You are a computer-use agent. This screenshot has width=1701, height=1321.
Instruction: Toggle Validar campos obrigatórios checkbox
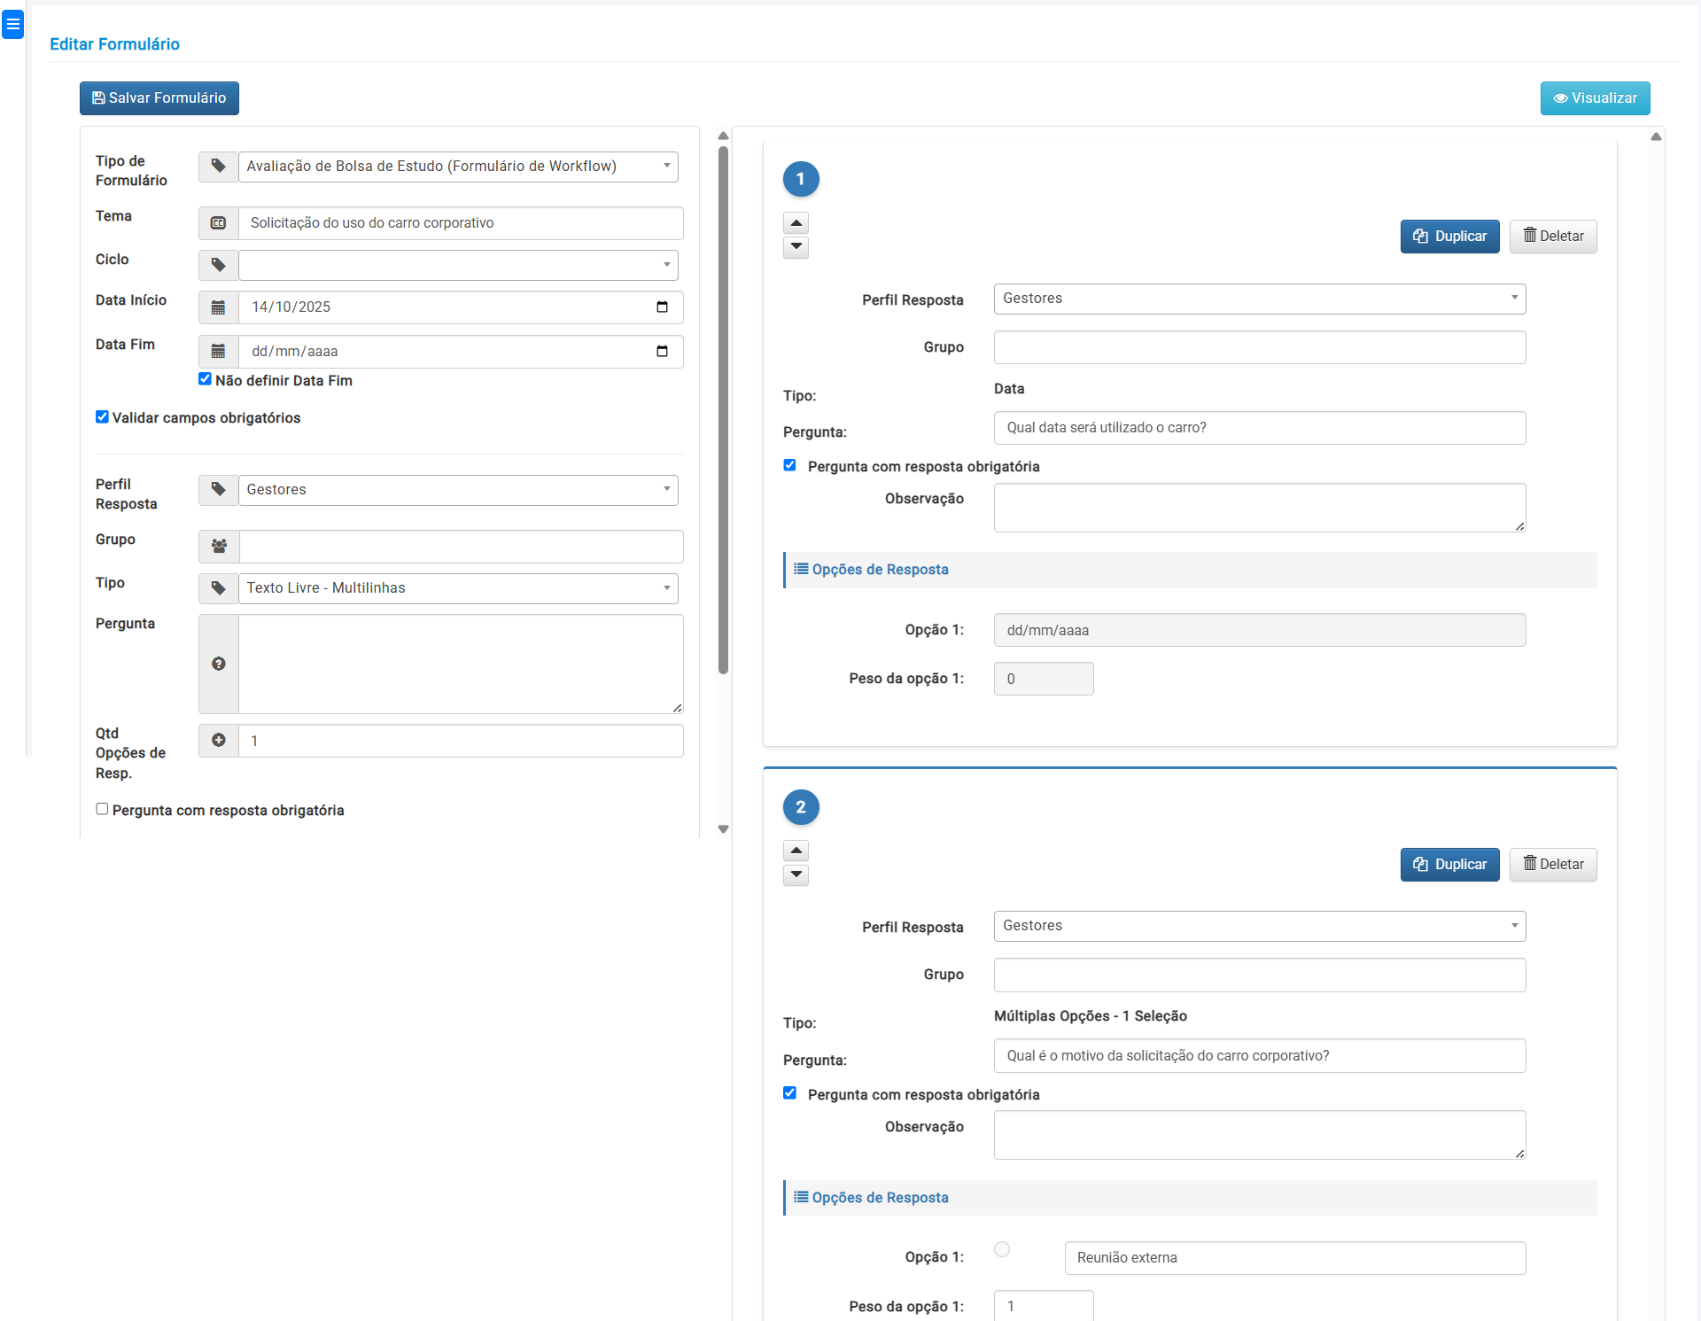point(102,417)
